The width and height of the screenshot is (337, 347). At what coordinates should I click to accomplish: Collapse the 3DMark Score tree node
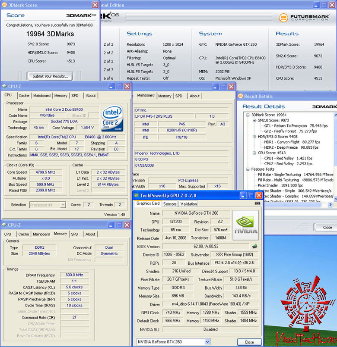coord(248,115)
